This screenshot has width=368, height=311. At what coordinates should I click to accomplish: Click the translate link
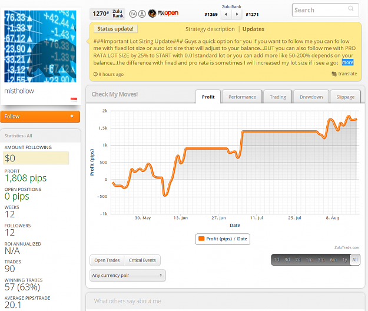coord(347,74)
